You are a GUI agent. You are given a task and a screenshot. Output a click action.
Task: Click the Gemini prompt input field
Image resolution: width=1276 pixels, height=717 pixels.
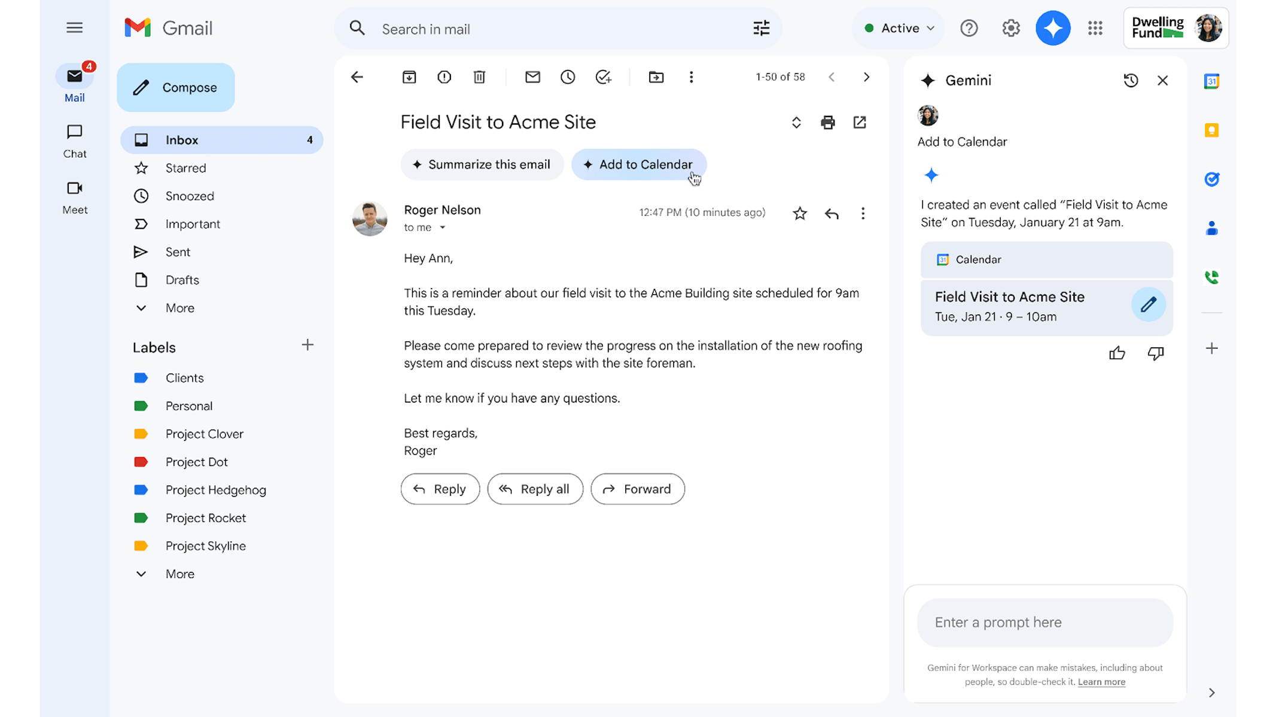[1044, 622]
